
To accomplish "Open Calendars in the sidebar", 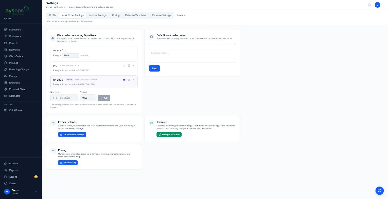I will (x=21, y=96).
